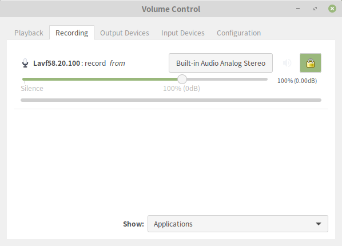
Task: Switch to the Output Devices tab
Action: coord(125,33)
